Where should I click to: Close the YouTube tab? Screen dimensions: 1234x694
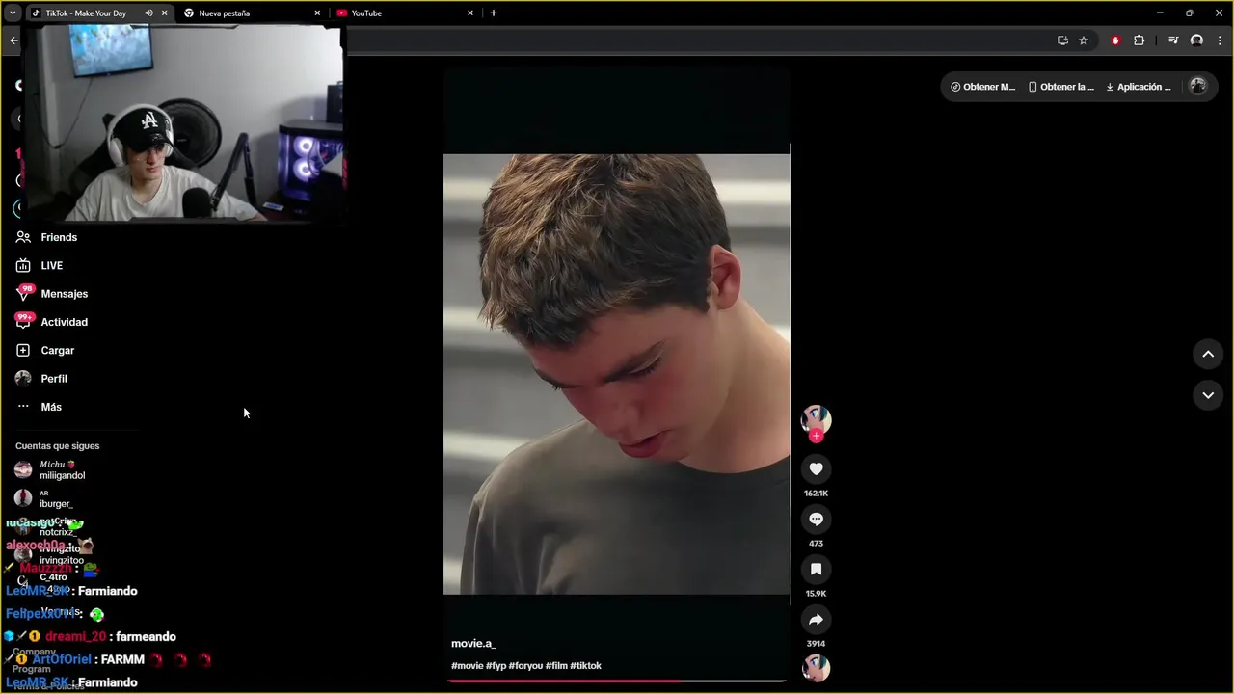tap(470, 13)
